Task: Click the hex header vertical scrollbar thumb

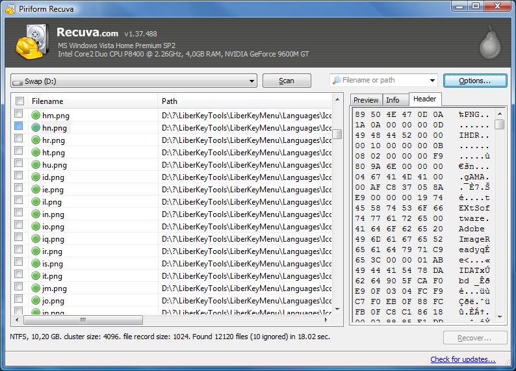Action: 500,124
